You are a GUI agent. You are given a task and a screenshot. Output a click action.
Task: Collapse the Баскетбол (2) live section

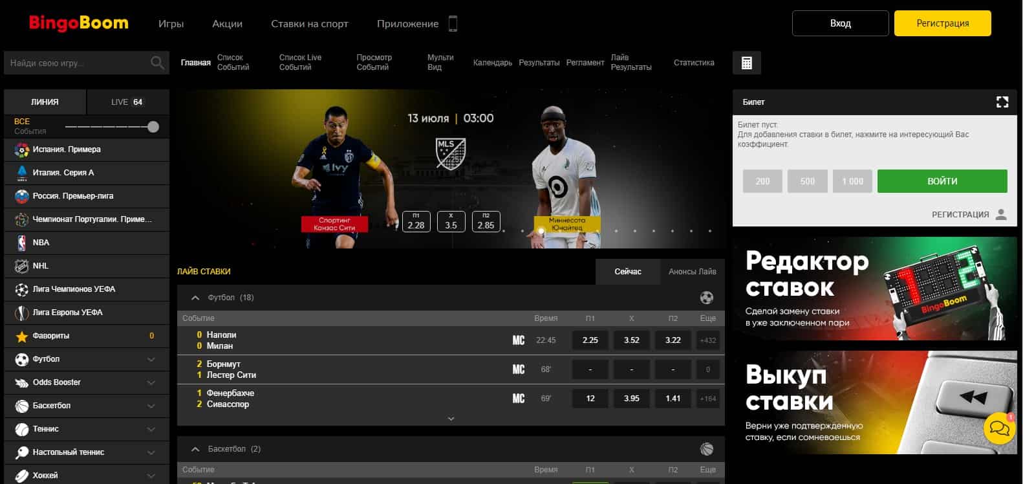pyautogui.click(x=195, y=449)
